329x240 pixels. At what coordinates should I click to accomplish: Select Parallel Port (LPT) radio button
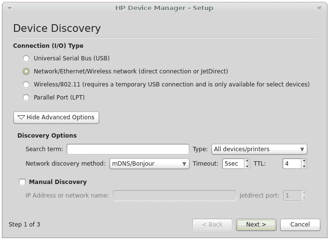tap(26, 98)
